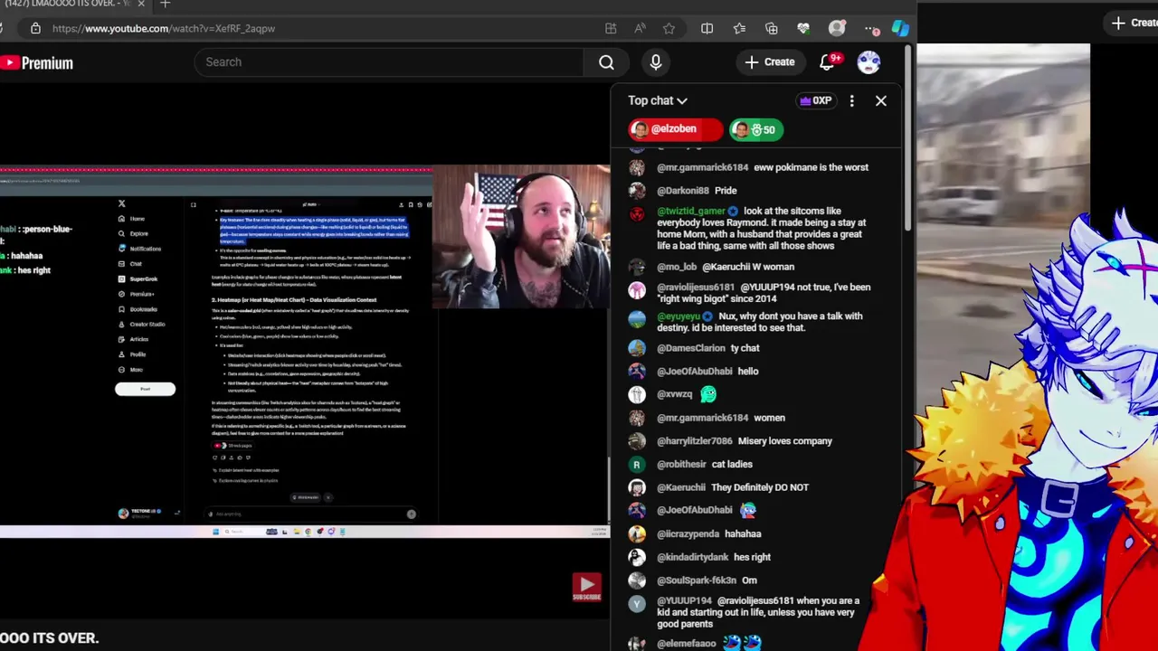Click the browser apps icon in address bar
Screen dimensions: 1158x651
[611, 28]
